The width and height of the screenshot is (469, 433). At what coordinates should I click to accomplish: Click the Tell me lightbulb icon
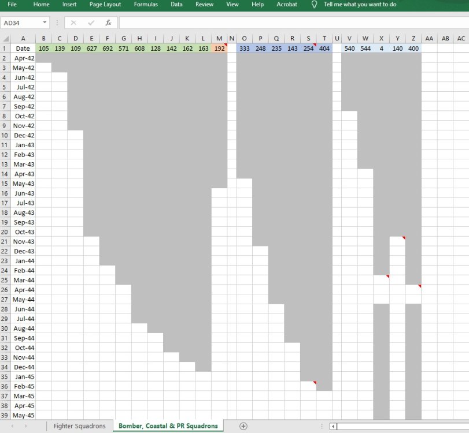[x=314, y=5]
